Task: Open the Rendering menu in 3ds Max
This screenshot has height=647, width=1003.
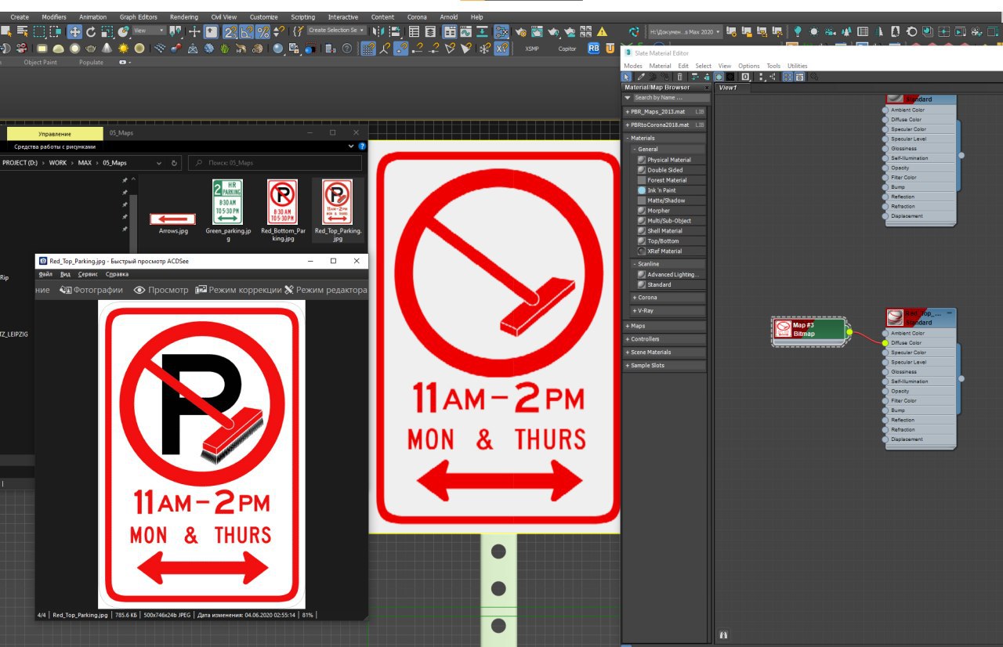Action: point(184,16)
